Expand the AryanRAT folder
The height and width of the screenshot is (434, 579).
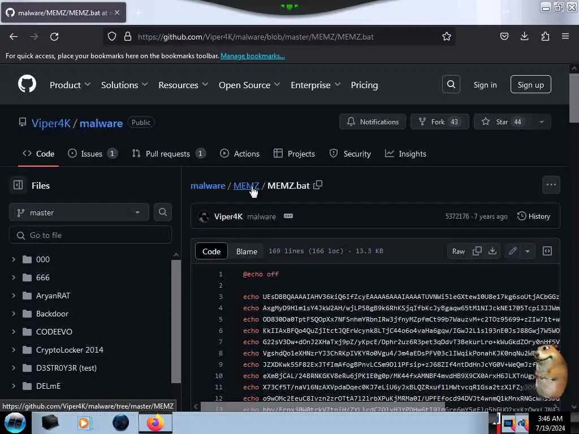click(x=14, y=296)
